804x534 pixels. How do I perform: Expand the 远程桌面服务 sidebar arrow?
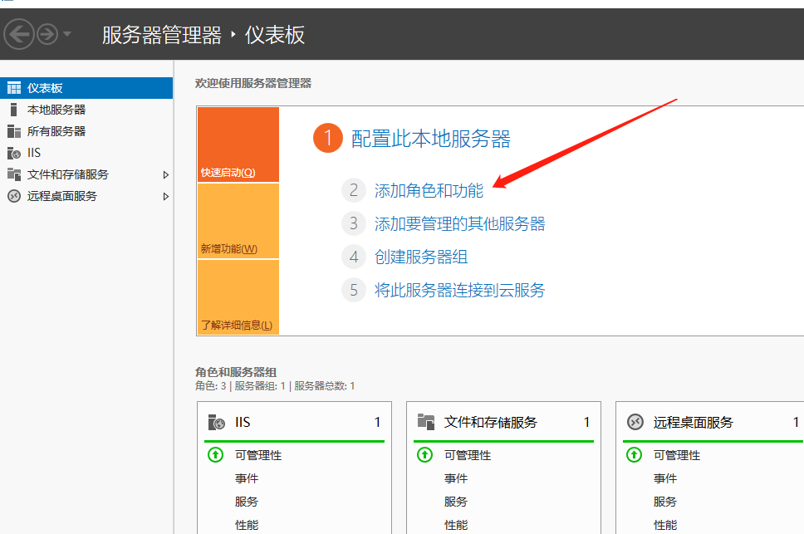coord(165,196)
